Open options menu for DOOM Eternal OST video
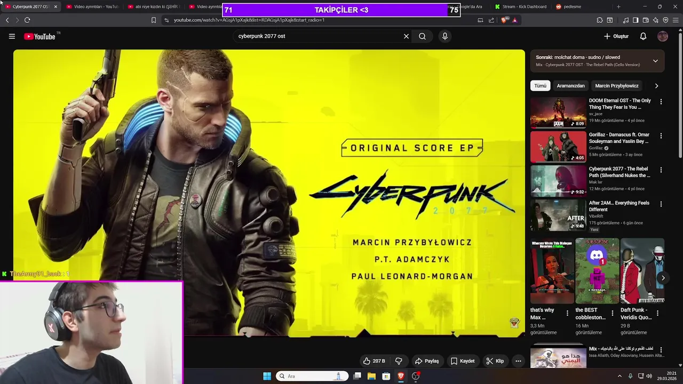This screenshot has height=384, width=683. pyautogui.click(x=661, y=102)
